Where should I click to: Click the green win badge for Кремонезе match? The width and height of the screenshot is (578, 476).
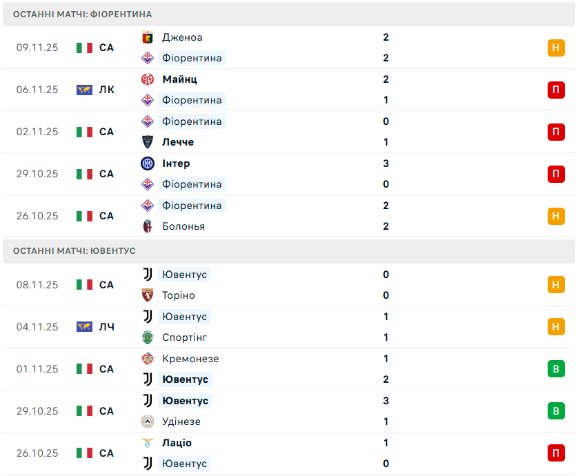[556, 369]
